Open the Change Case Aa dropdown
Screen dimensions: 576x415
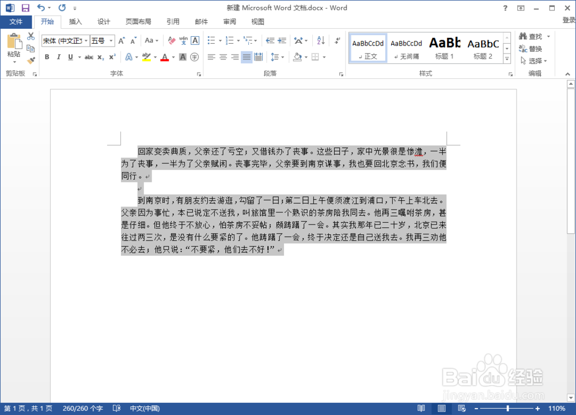pyautogui.click(x=151, y=41)
